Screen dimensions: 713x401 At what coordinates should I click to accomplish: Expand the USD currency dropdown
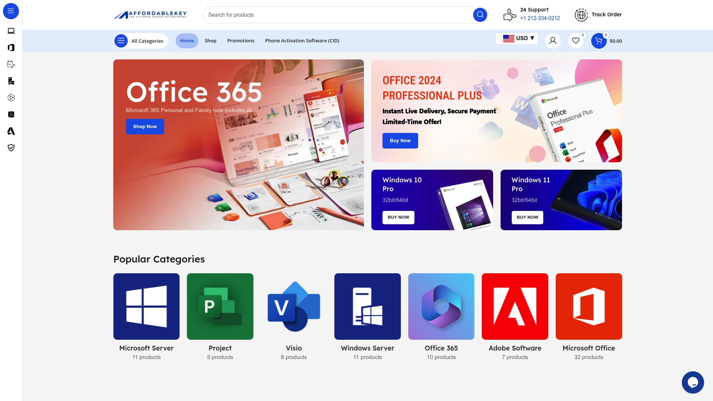click(517, 38)
